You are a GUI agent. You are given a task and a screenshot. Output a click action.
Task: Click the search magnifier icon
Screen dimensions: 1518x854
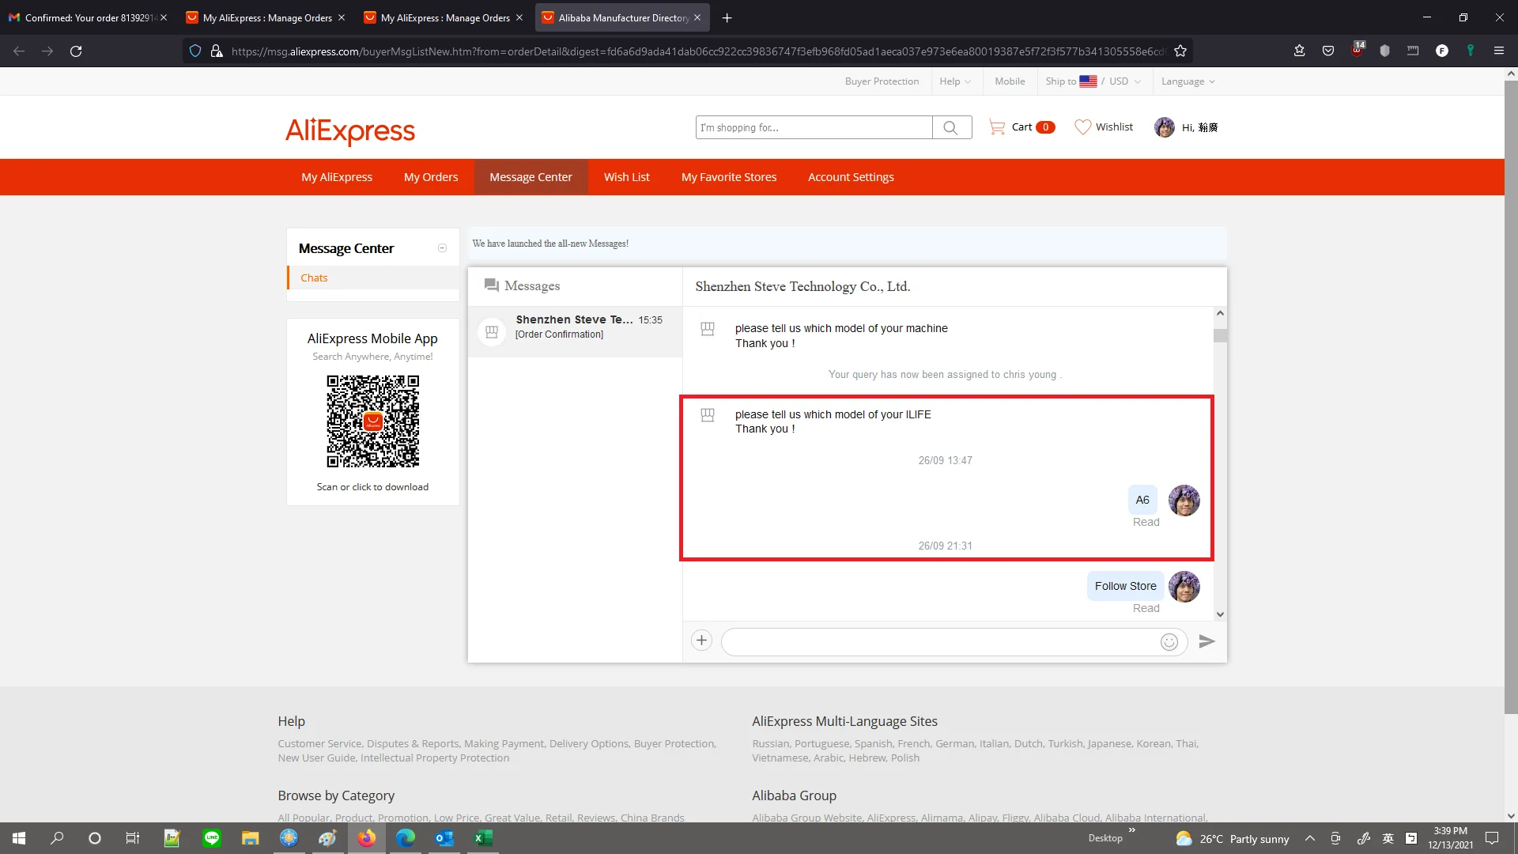(951, 127)
